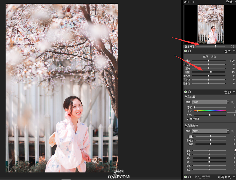
Task: Expand the 导航 navigator panel arrow
Action: [234, 2]
